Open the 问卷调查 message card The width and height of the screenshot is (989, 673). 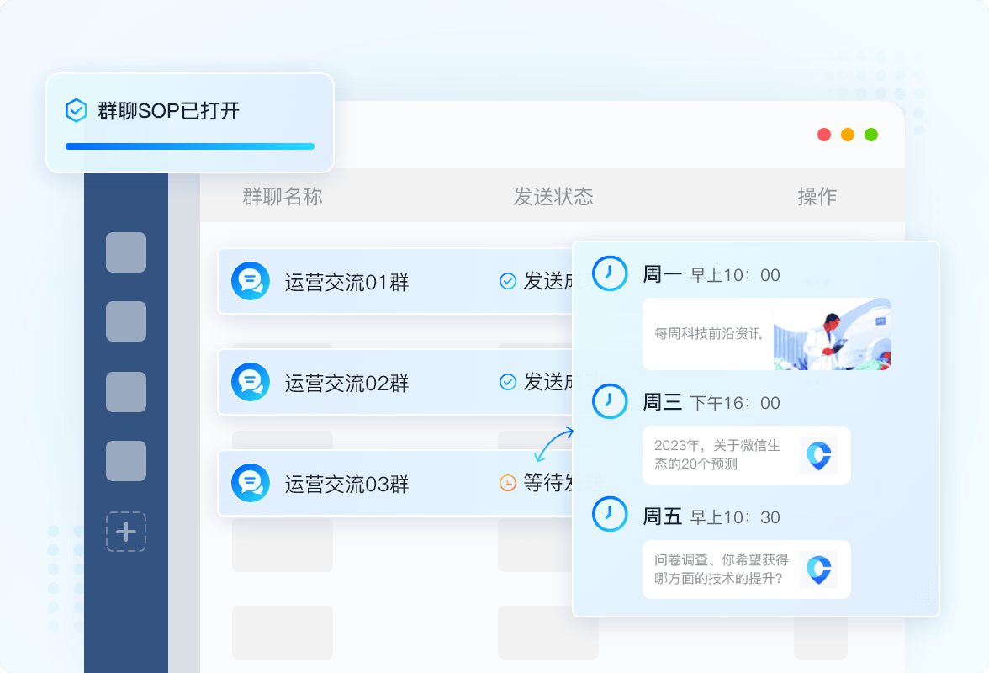(746, 569)
